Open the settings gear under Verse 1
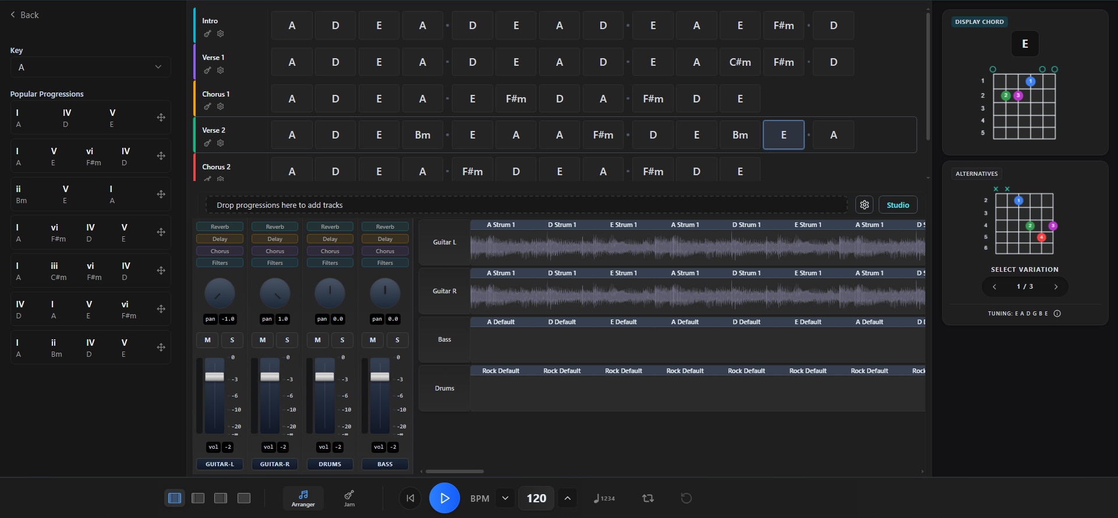 click(221, 70)
